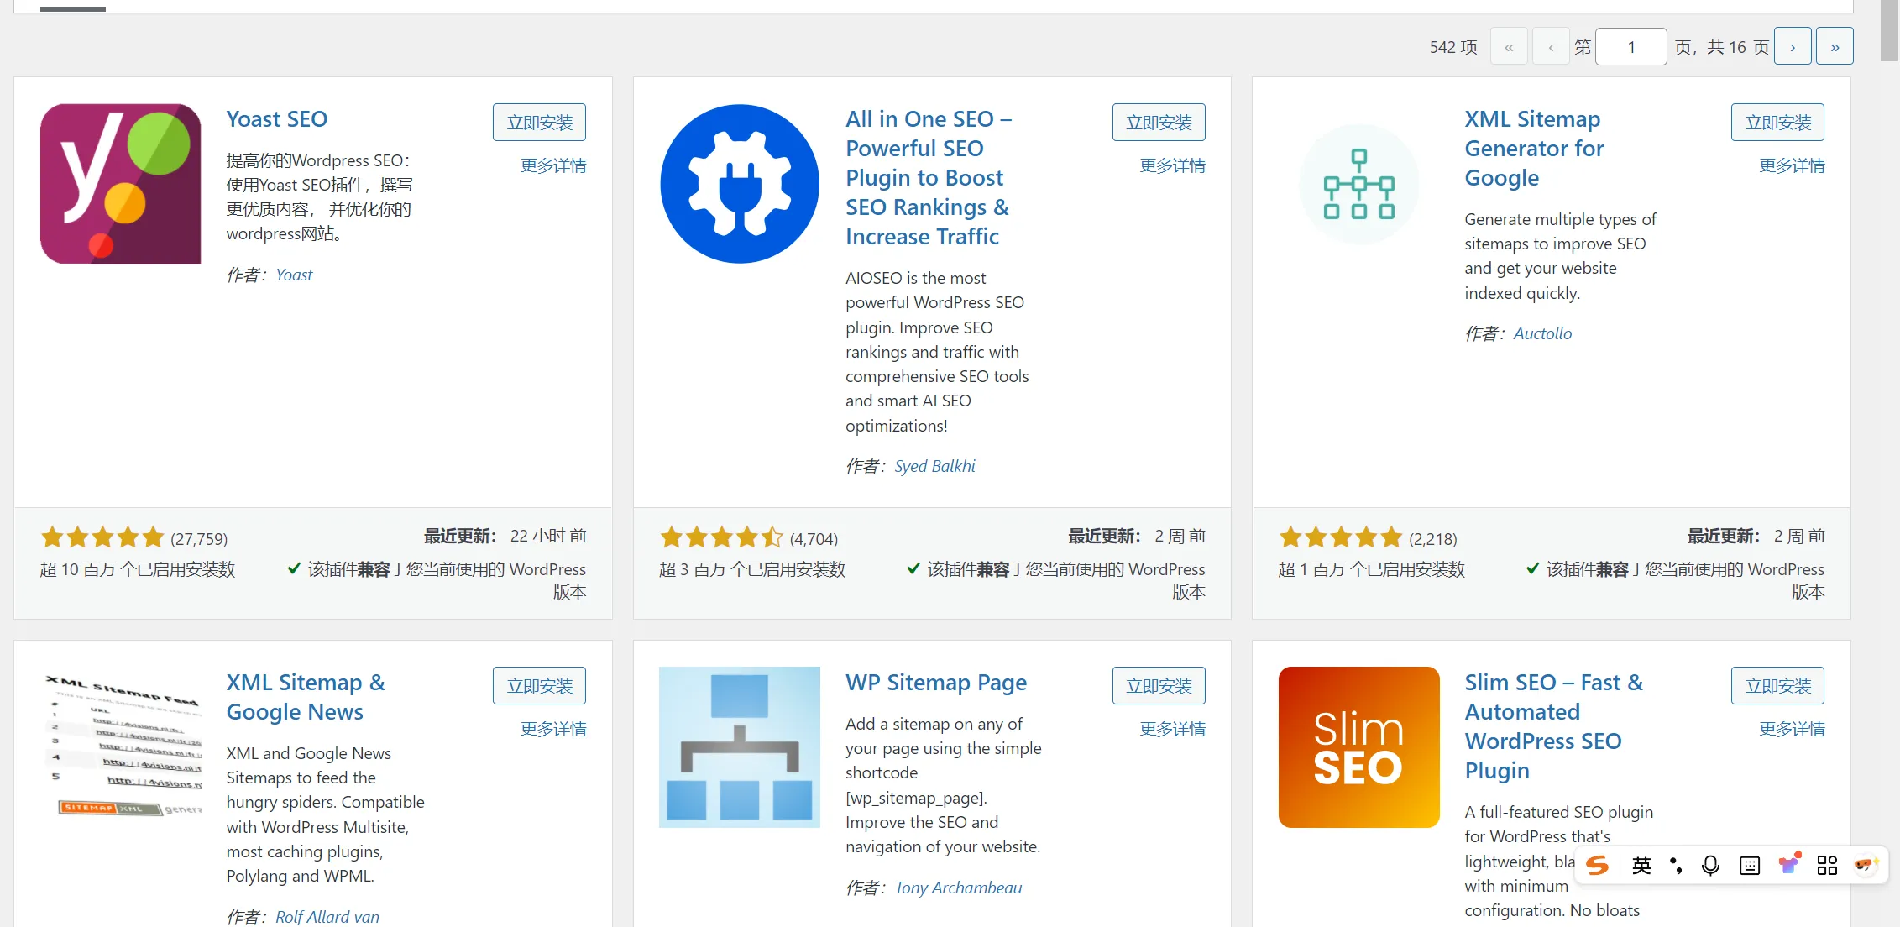
Task: Open the four-squares toolbox icon in IME bar
Action: 1827,866
